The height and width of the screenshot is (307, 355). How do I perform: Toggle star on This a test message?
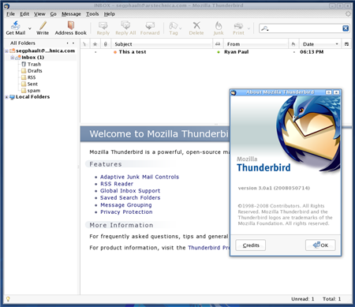coord(95,52)
